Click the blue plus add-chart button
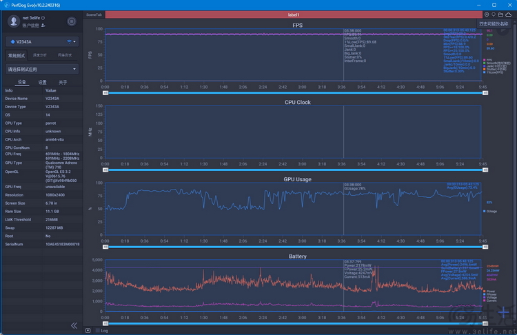 pyautogui.click(x=503, y=312)
